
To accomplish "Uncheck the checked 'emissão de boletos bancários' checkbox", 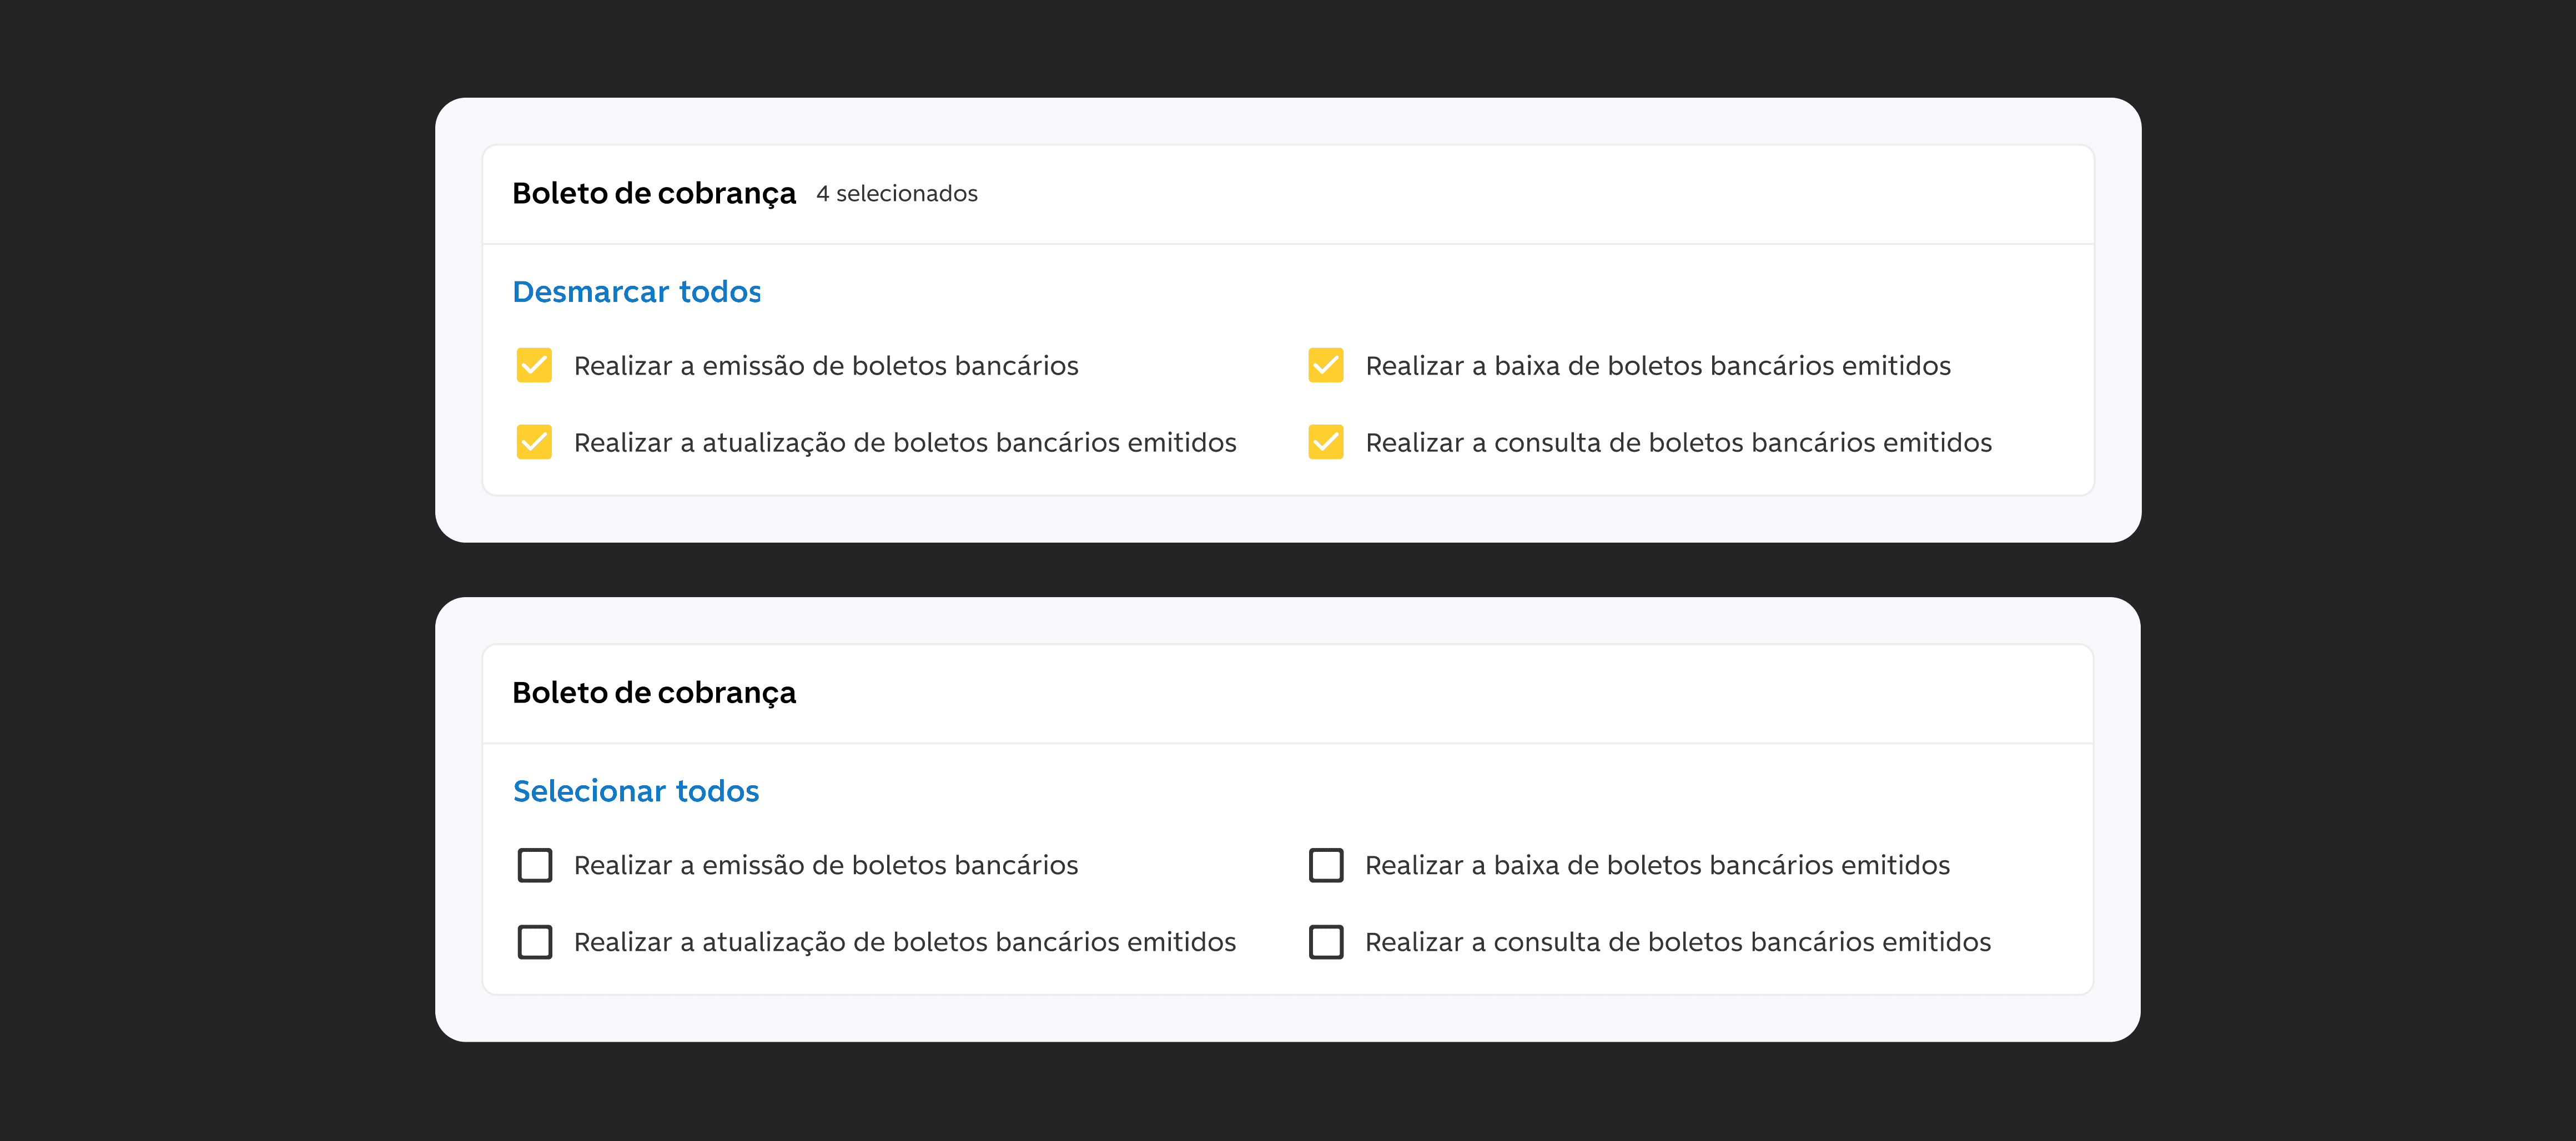I will pyautogui.click(x=534, y=365).
